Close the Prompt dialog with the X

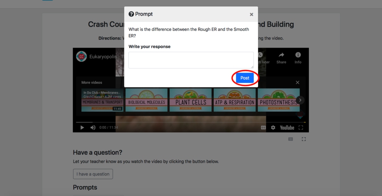(251, 15)
